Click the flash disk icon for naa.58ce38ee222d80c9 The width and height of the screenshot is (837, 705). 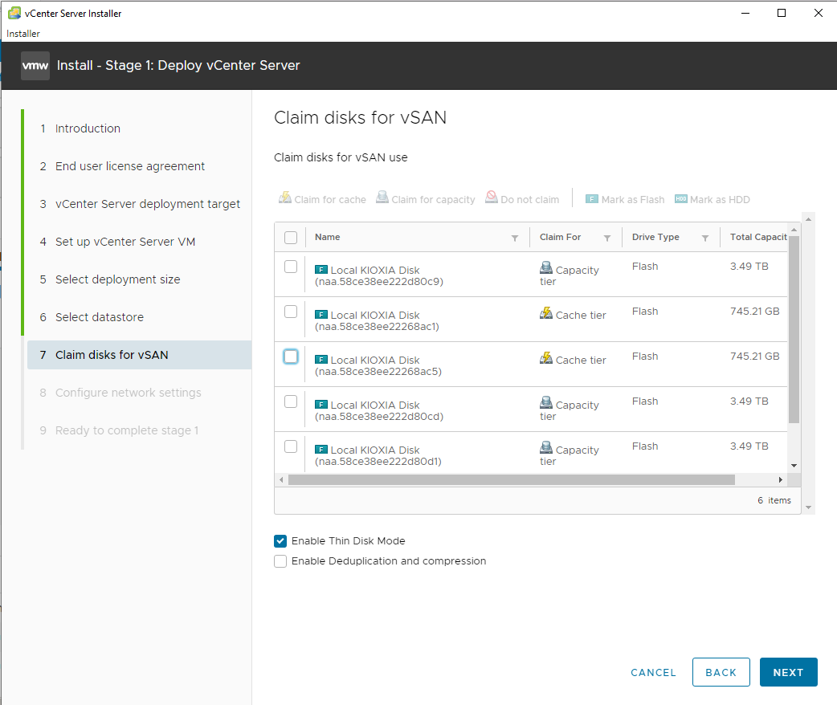point(321,270)
